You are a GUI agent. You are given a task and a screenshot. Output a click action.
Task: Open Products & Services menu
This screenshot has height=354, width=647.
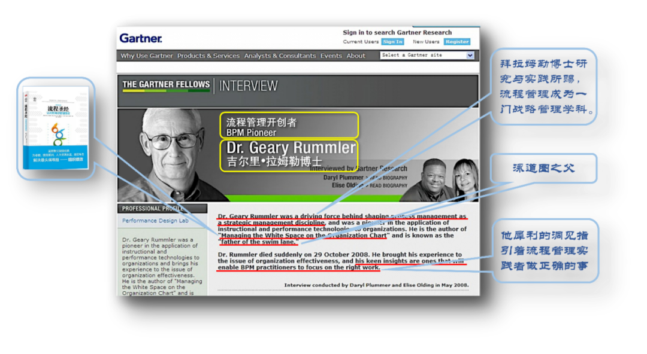pos(208,56)
